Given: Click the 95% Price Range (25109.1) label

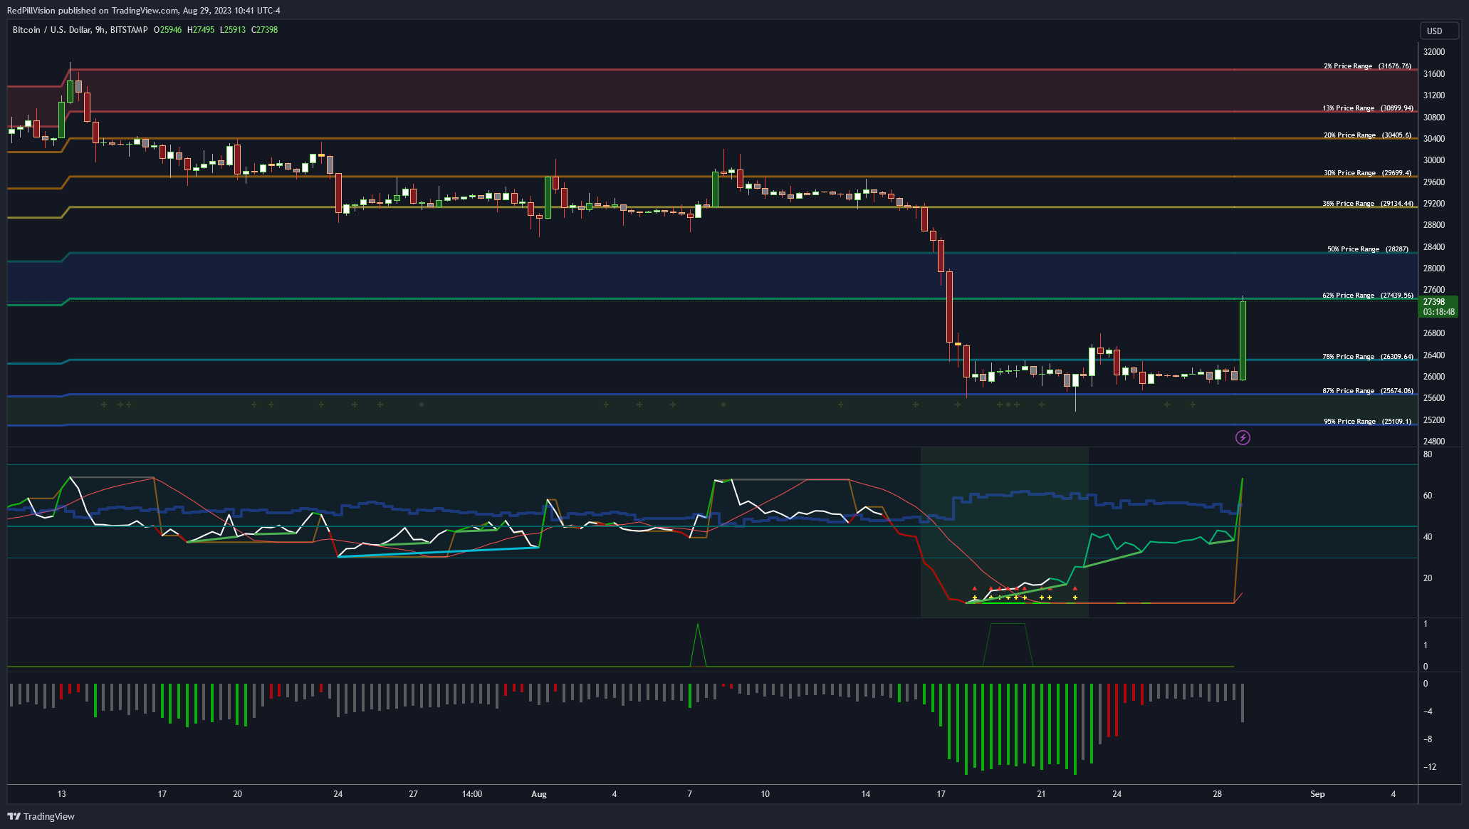Looking at the screenshot, I should [x=1367, y=422].
